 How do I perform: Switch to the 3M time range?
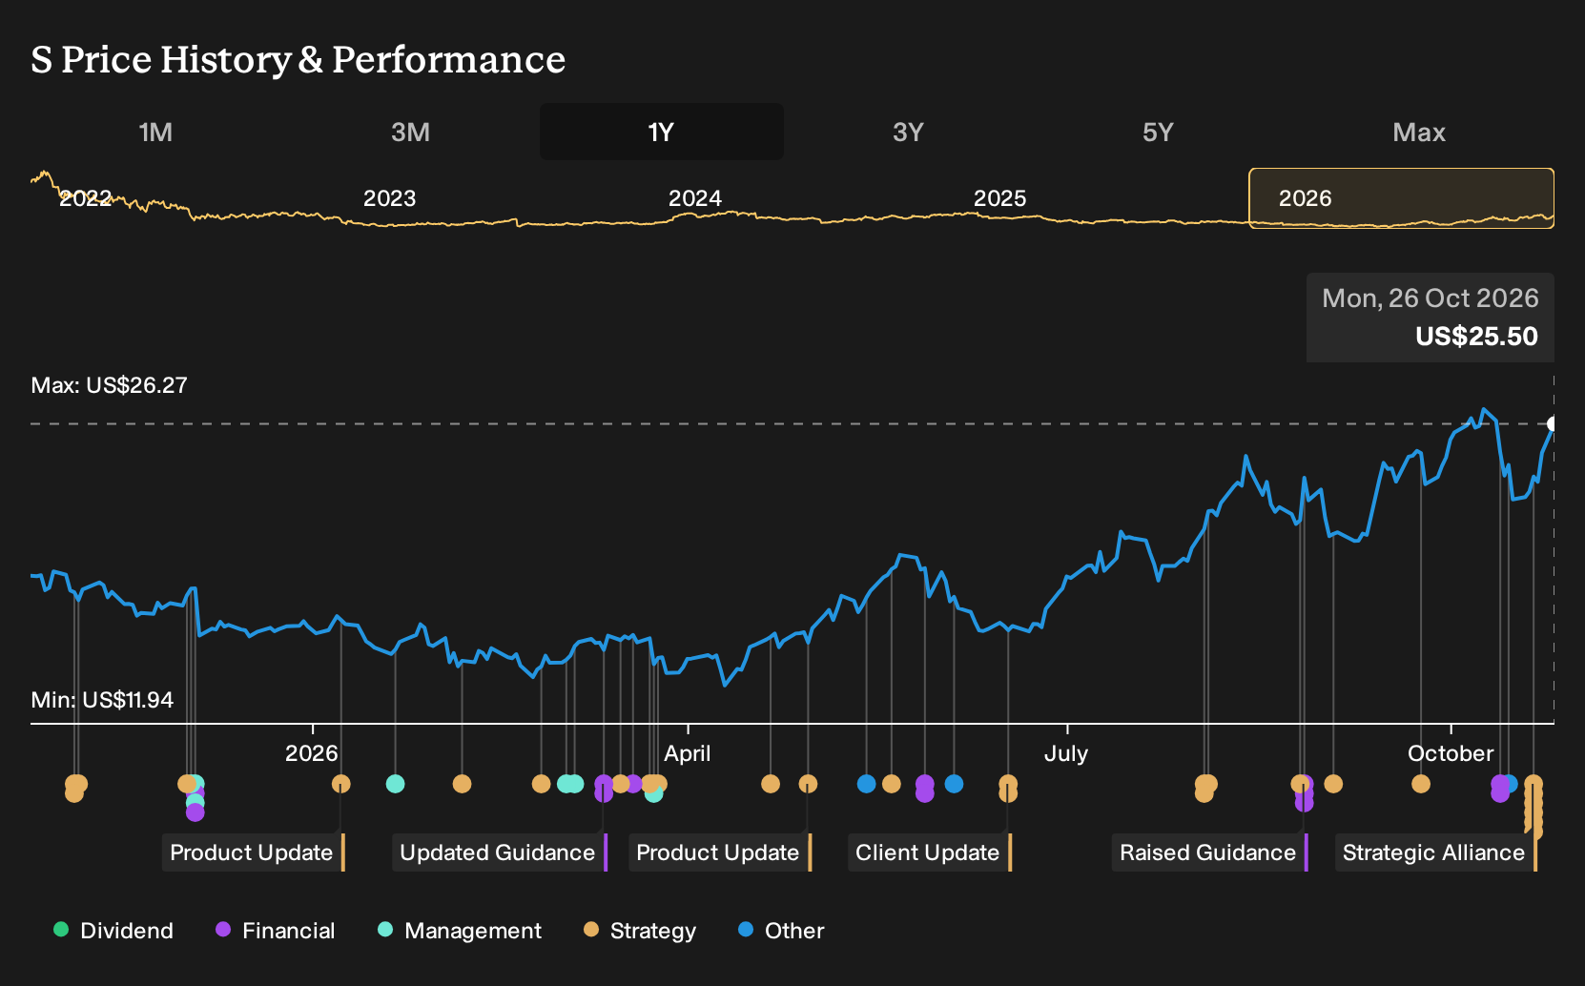tap(410, 132)
